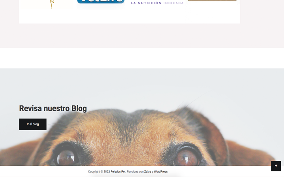Click the word Funciona in footer
284x177 pixels.
coord(132,172)
